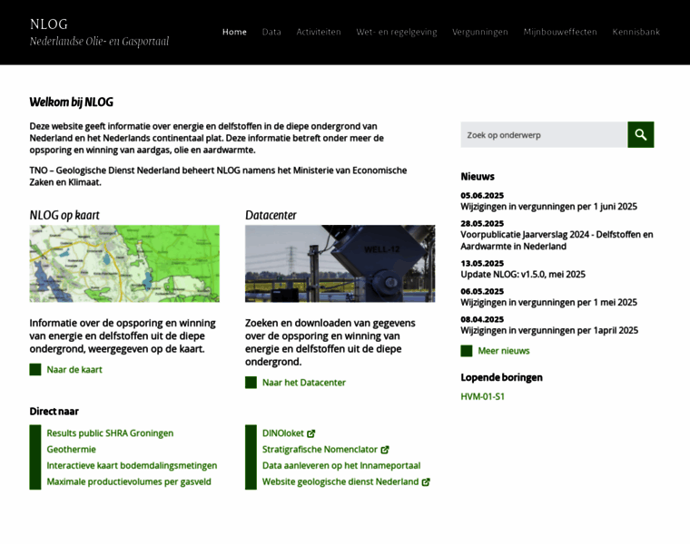The image size is (690, 544).
Task: Open the Geothermie link
Action: [72, 450]
